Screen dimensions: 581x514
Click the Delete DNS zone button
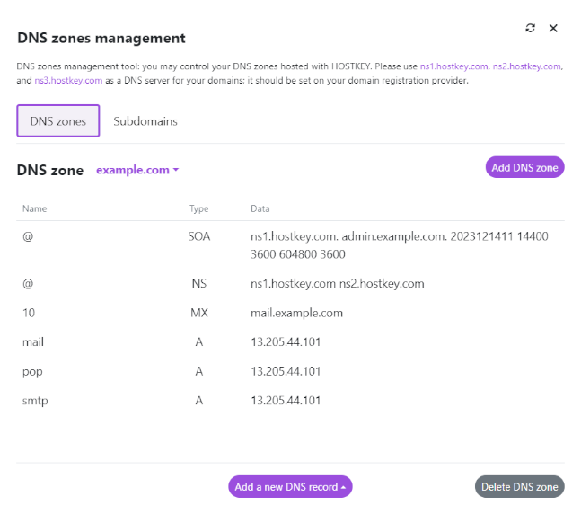pyautogui.click(x=519, y=487)
